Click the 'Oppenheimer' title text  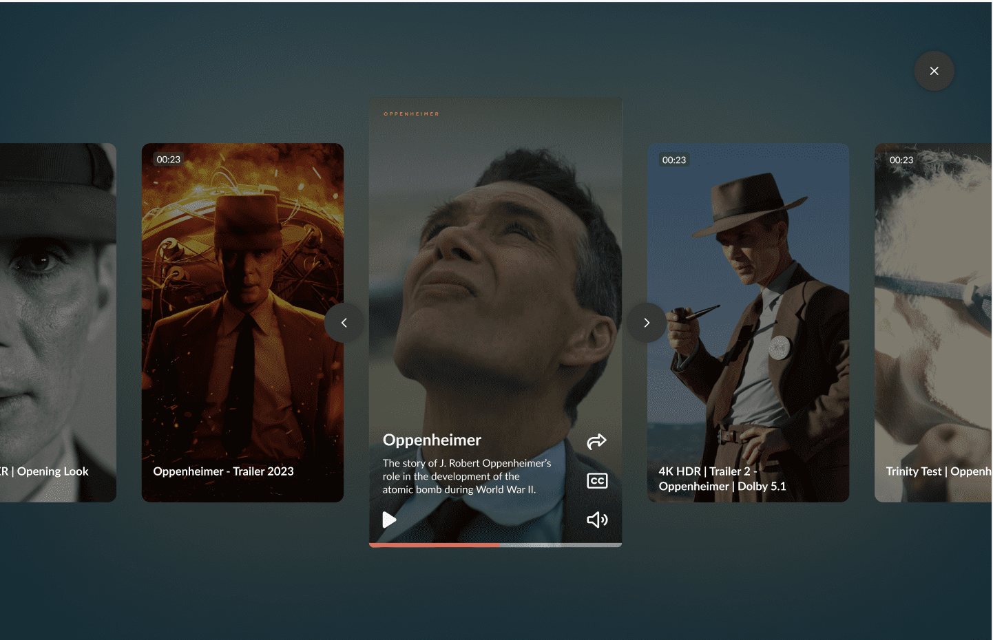coord(432,440)
